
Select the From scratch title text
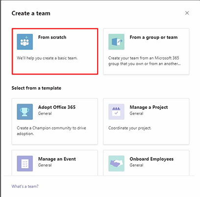coord(52,37)
